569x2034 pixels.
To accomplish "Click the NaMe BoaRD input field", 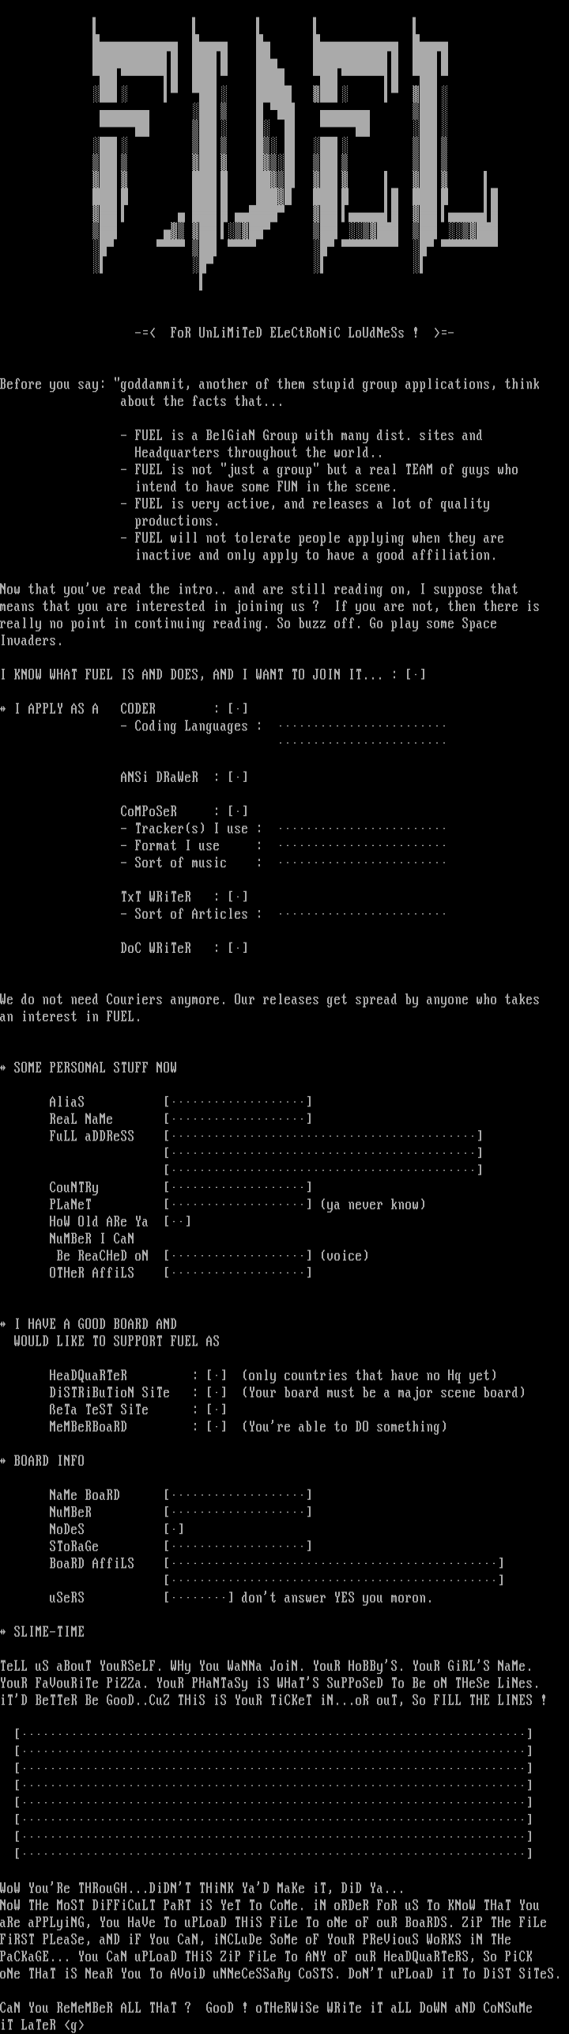I will pyautogui.click(x=238, y=1495).
